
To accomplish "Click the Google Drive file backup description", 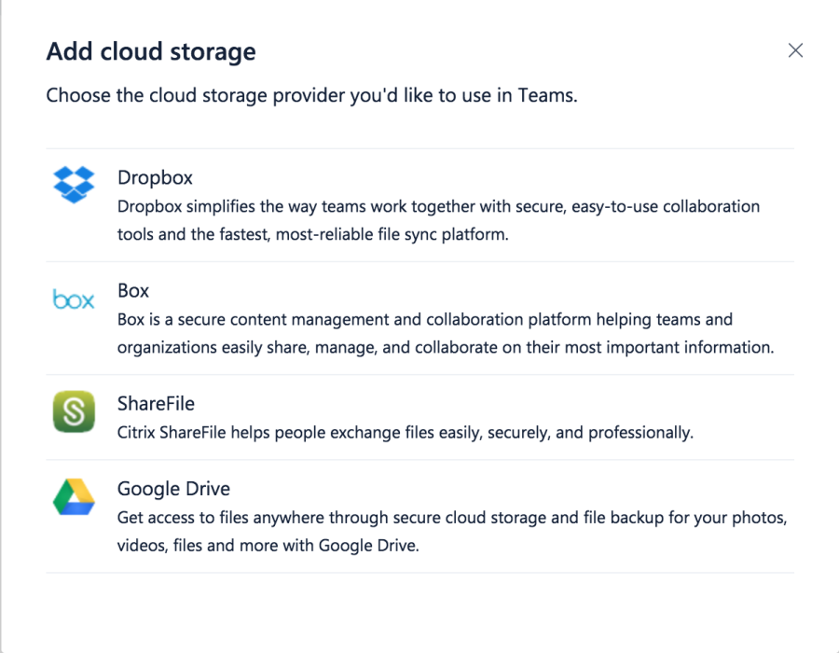I will click(x=452, y=532).
